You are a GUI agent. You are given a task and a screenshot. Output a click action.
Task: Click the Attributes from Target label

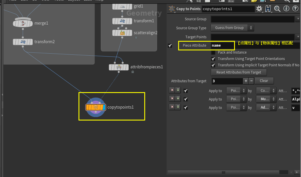click(189, 81)
